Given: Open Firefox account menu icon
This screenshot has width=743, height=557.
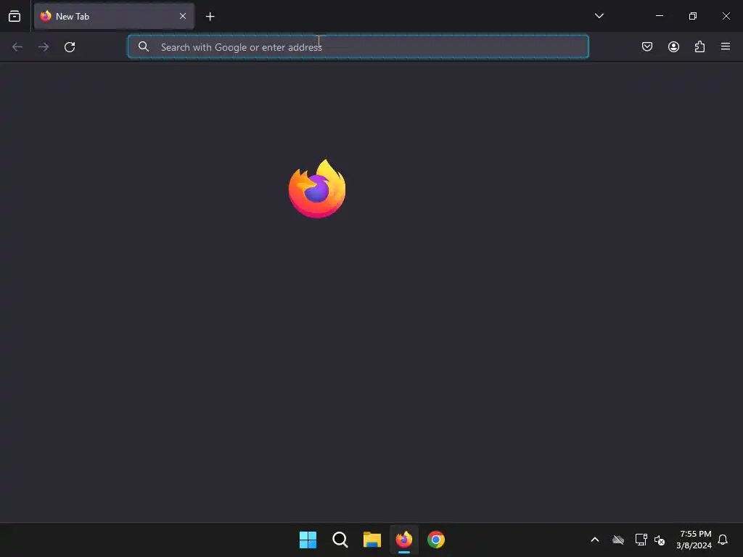Looking at the screenshot, I should coord(673,46).
